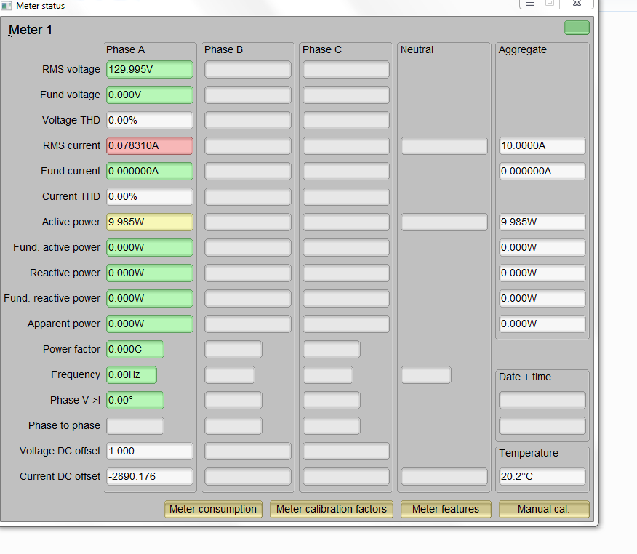Click Phase A Phase to phase field

click(x=135, y=425)
